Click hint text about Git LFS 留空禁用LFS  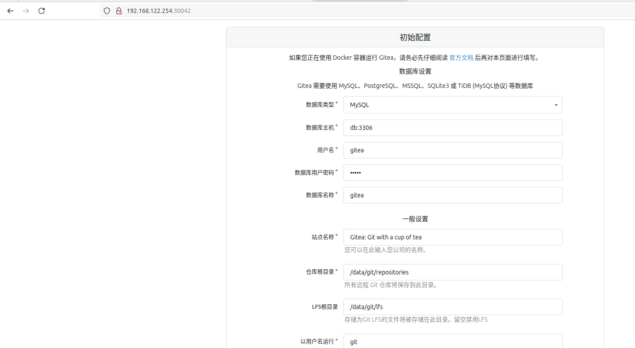[416, 320]
